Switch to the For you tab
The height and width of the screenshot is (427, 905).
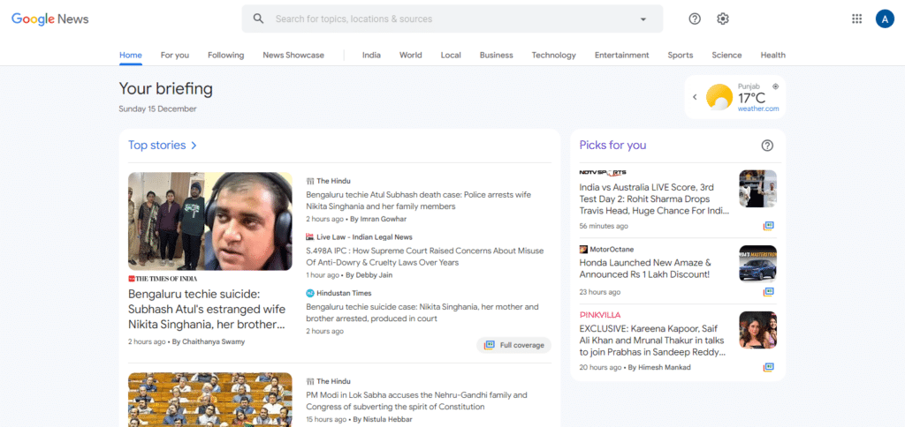coord(175,56)
